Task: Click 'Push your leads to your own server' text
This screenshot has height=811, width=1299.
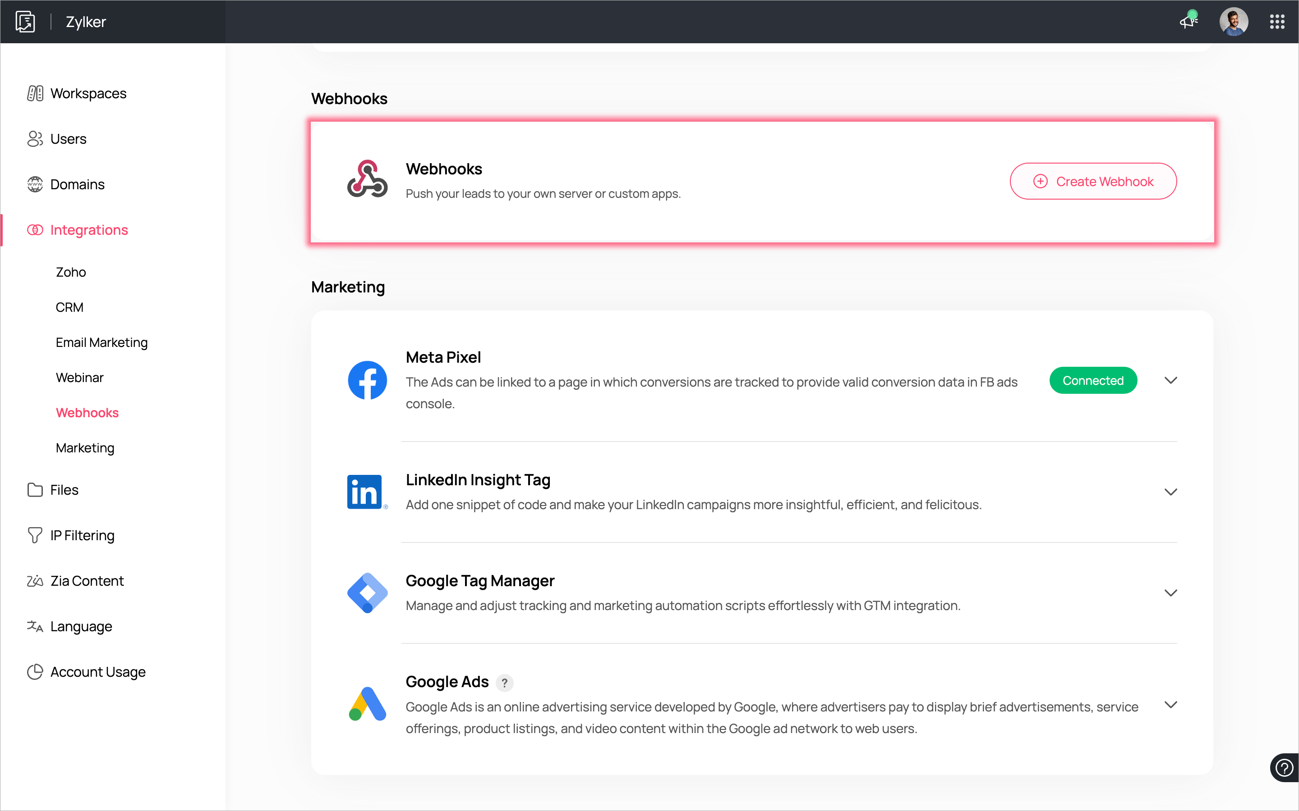Action: [543, 194]
